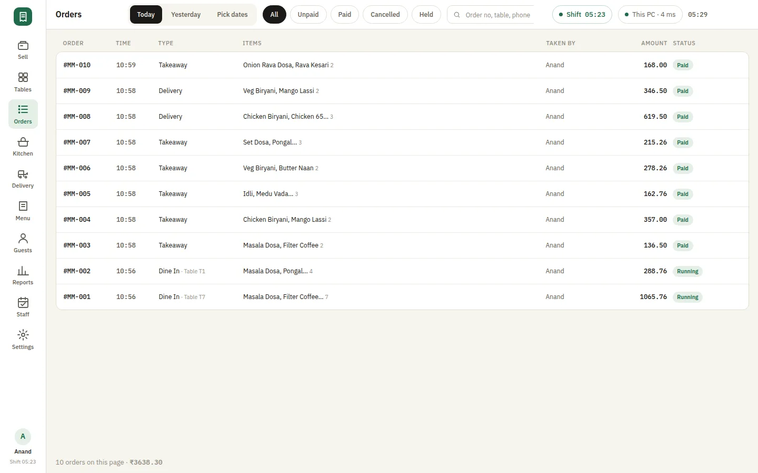Click the Running status of order #MM-002
This screenshot has width=758, height=473.
point(687,271)
